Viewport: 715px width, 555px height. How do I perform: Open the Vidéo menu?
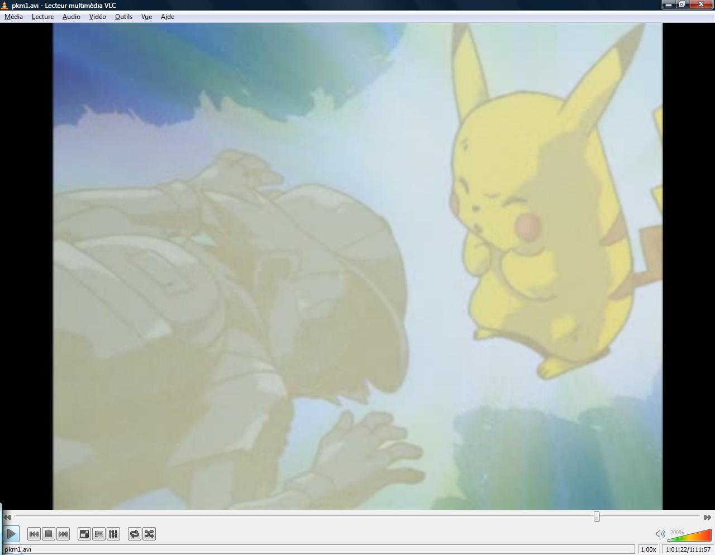[97, 17]
